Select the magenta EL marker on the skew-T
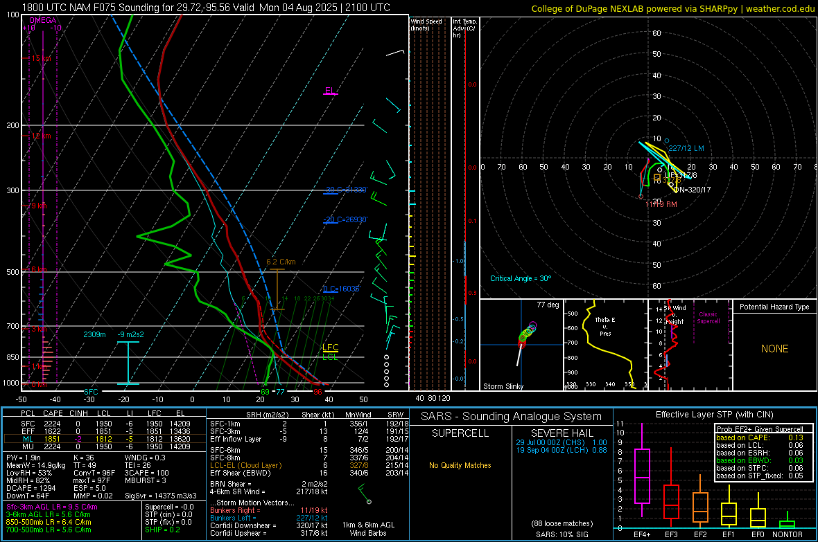Screen dimensions: 818x542 330,91
